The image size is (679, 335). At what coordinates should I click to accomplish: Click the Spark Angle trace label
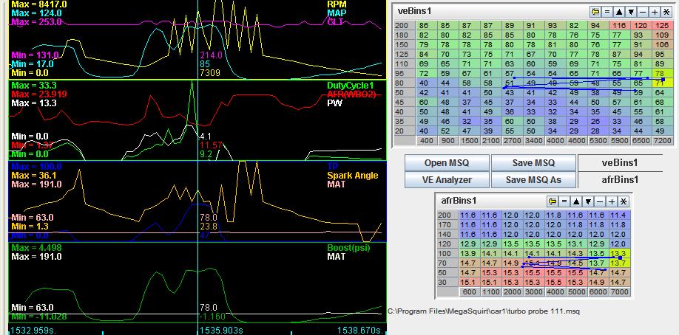(x=353, y=176)
